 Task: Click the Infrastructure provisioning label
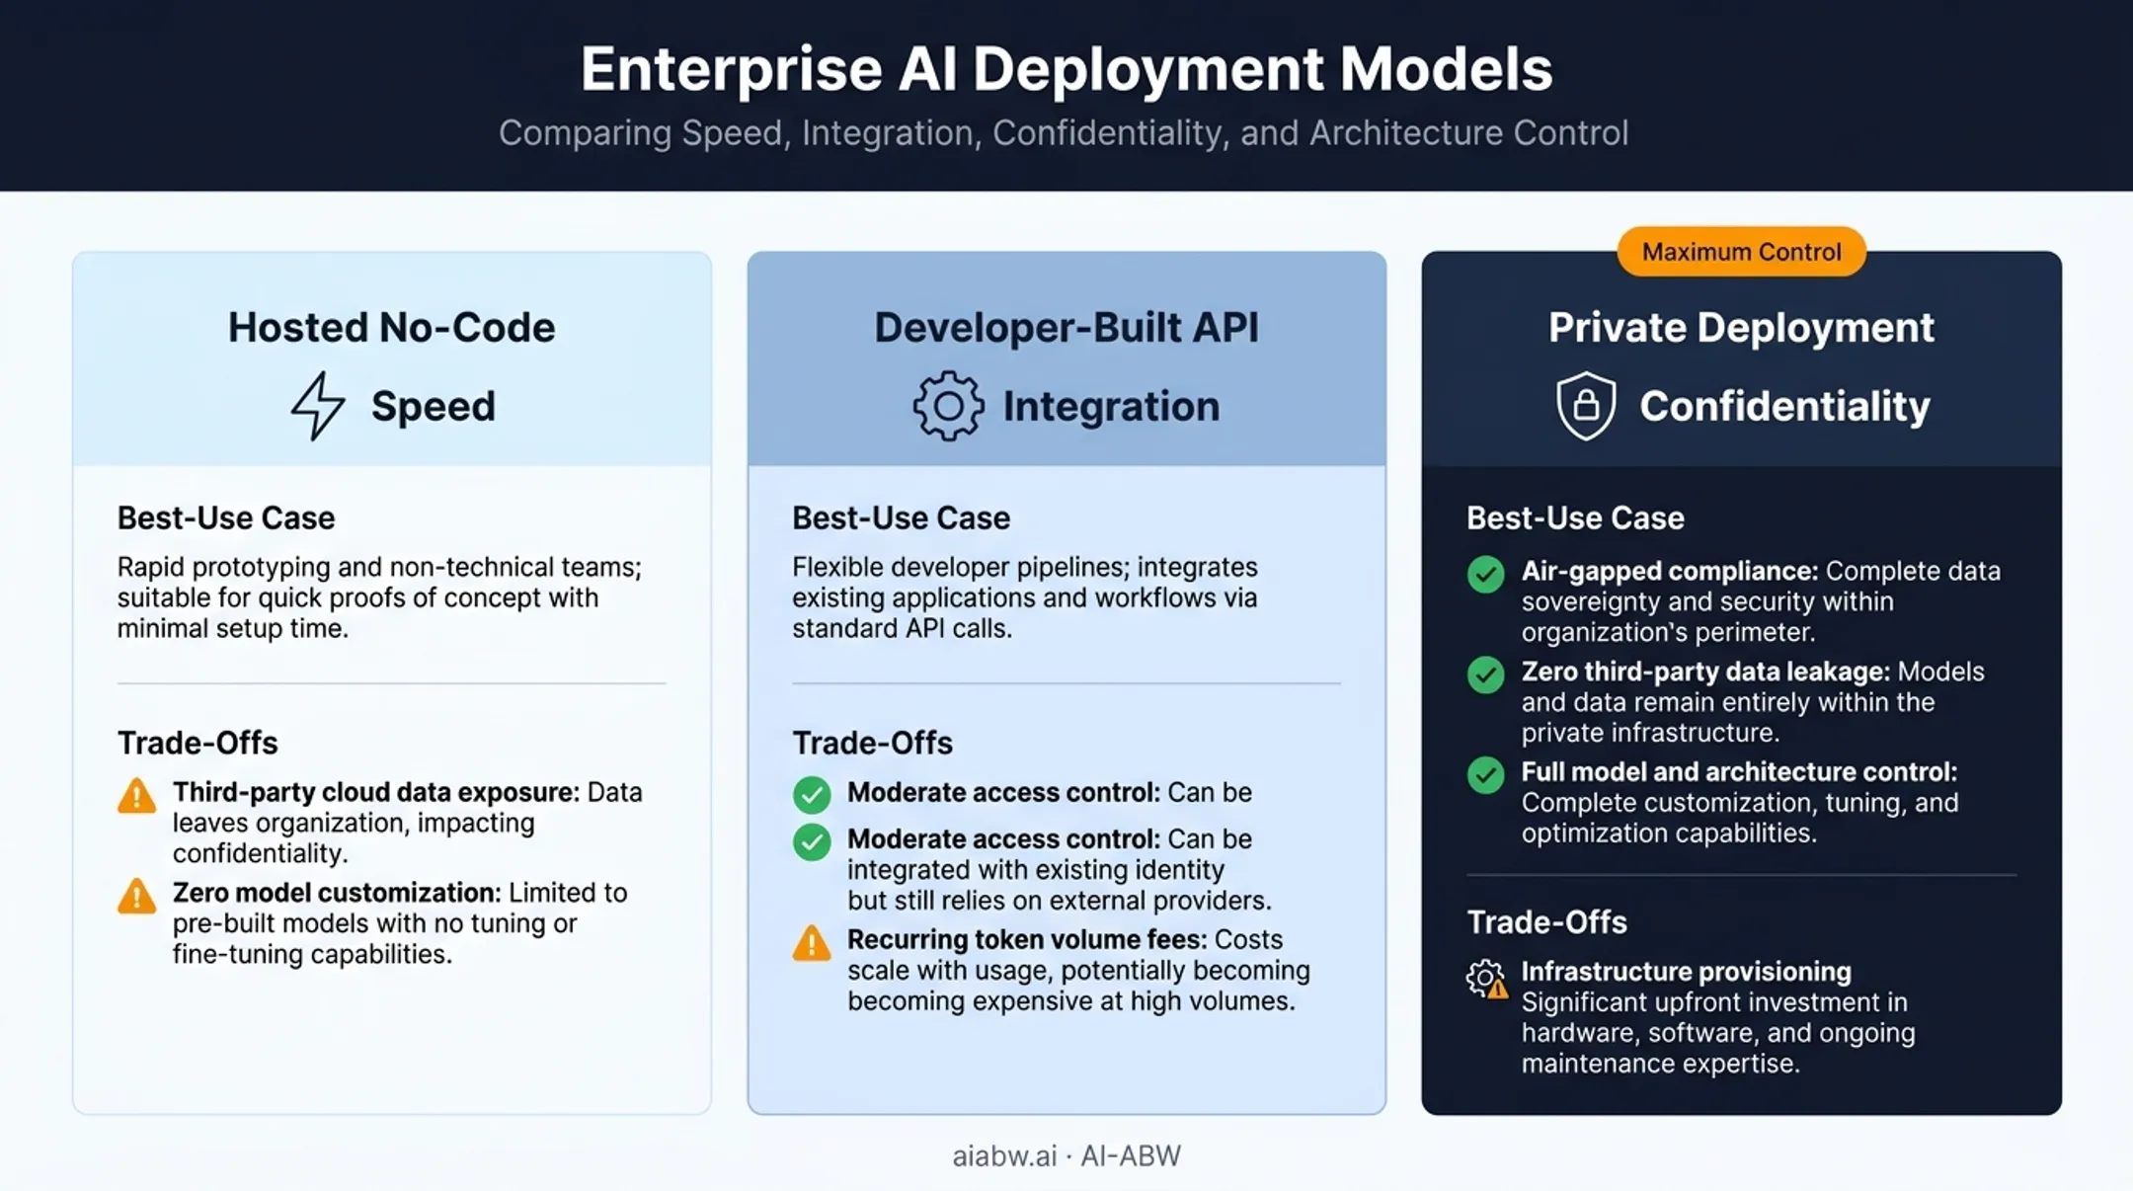pyautogui.click(x=1687, y=972)
